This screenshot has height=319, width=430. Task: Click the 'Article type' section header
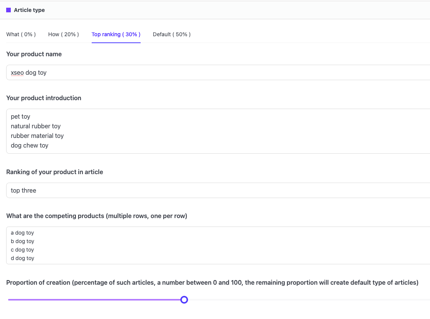[29, 10]
